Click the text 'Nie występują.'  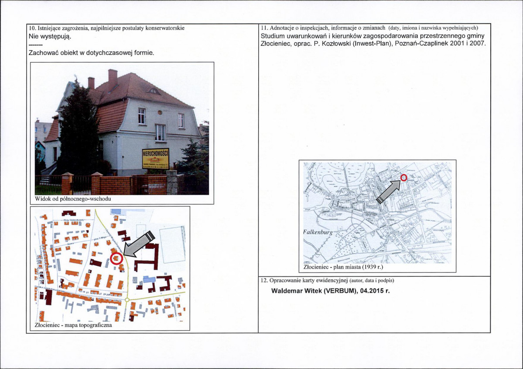pos(50,36)
